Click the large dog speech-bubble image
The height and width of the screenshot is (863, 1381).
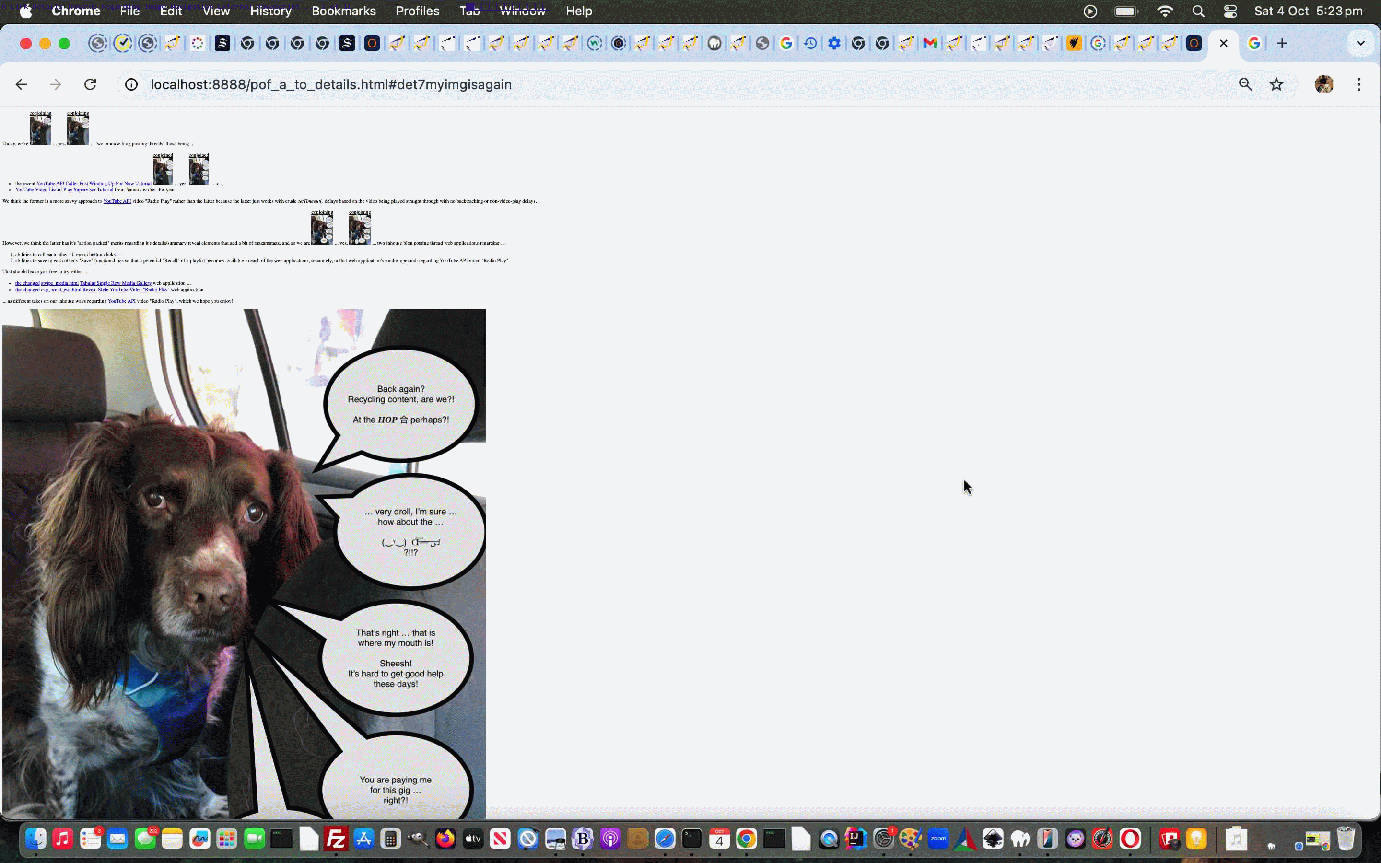coord(244,563)
